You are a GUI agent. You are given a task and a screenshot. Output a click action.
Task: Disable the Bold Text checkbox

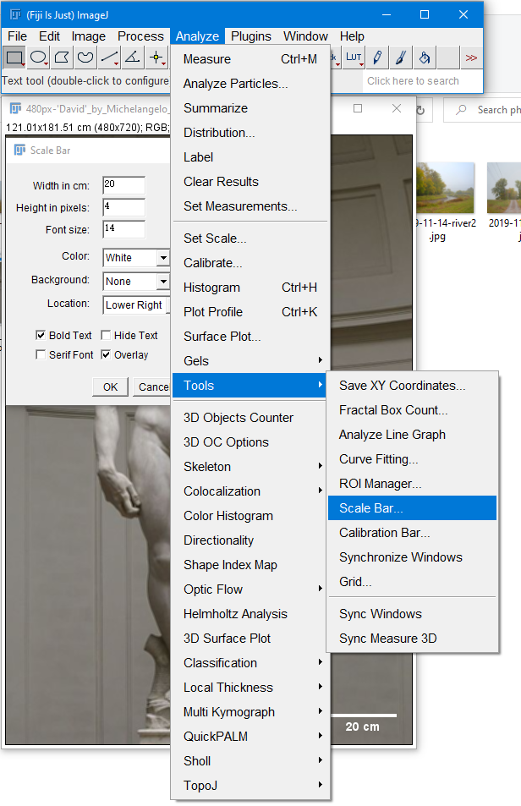tap(41, 335)
